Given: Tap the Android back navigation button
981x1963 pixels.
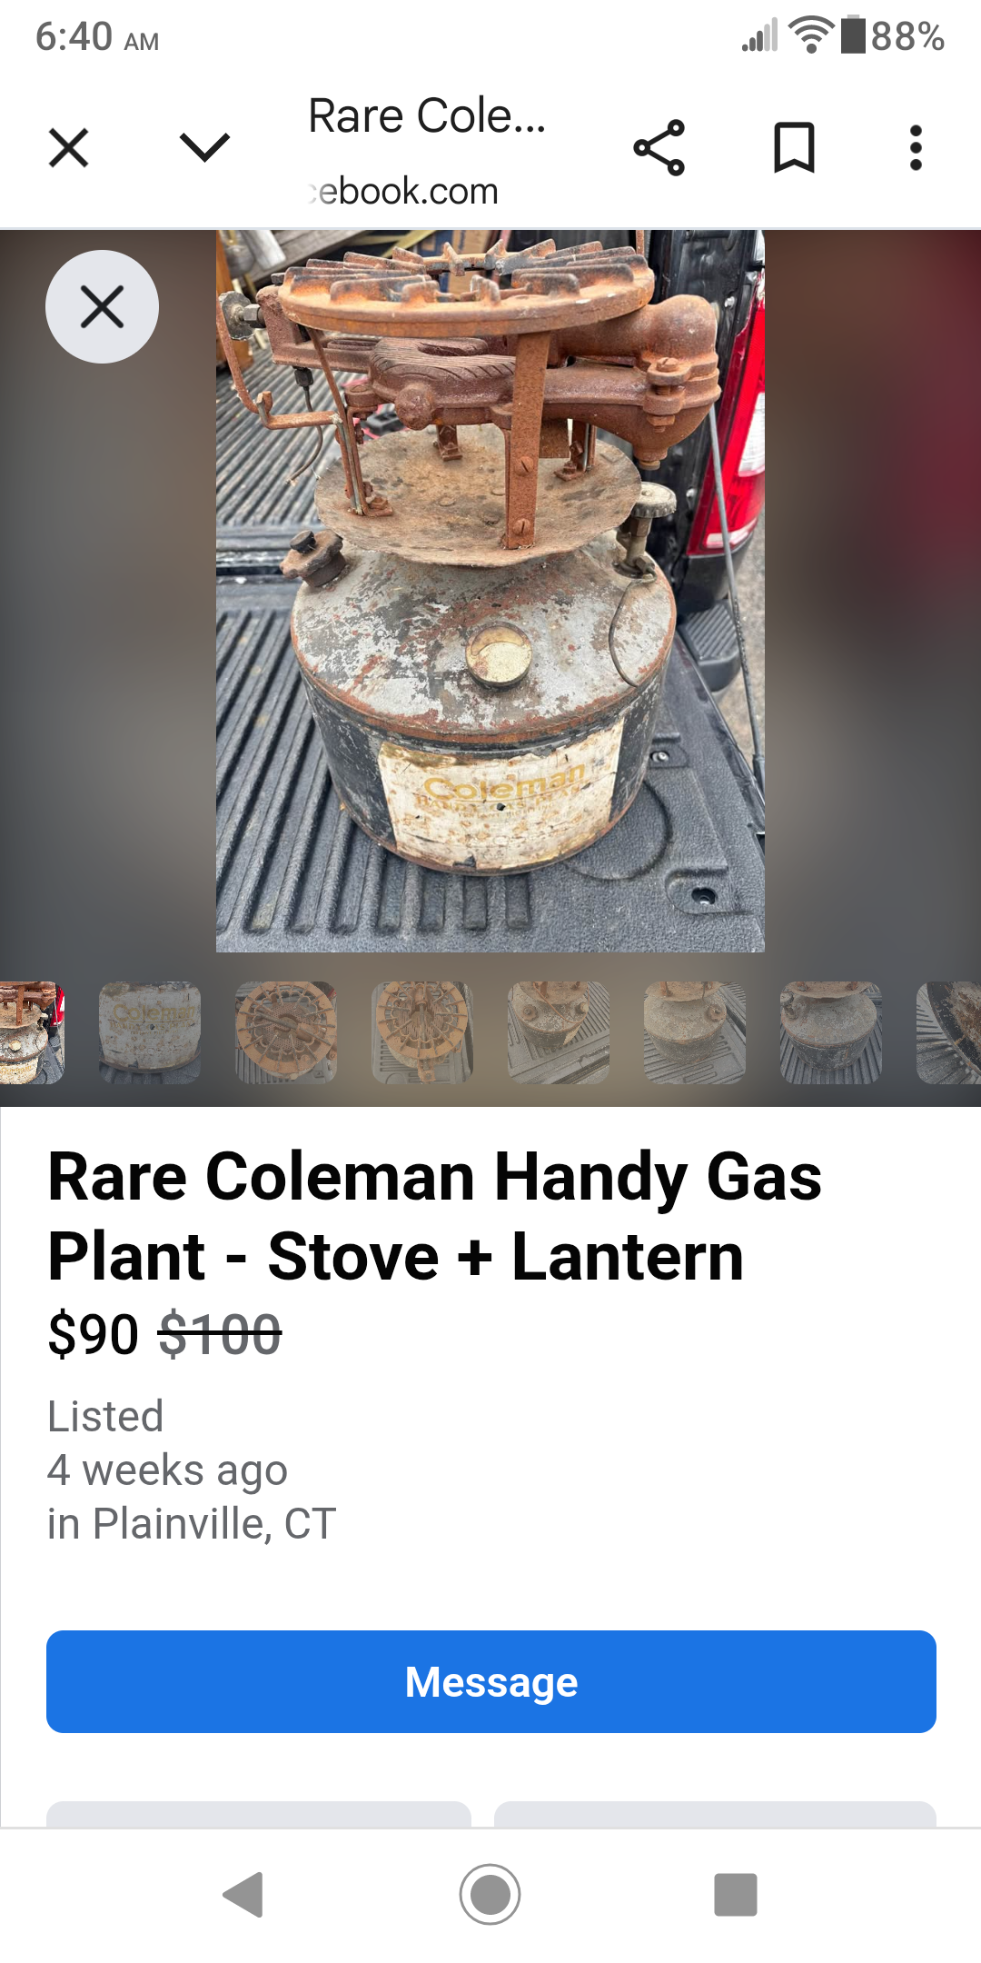Looking at the screenshot, I should [x=243, y=1895].
